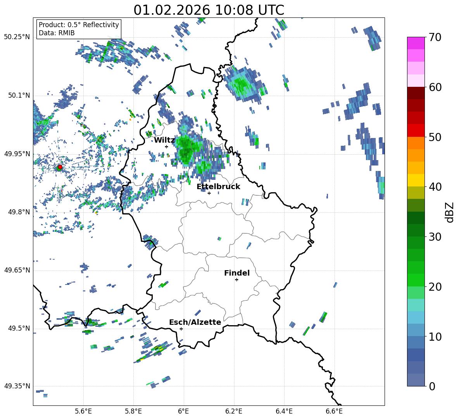459x419 pixels.
Task: Click the 30 tick on colorbar
Action: click(x=435, y=237)
